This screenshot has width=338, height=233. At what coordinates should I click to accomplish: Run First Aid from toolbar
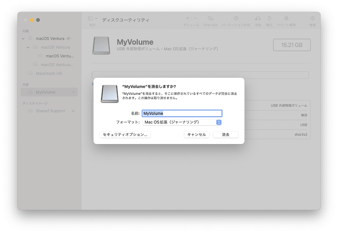click(210, 18)
